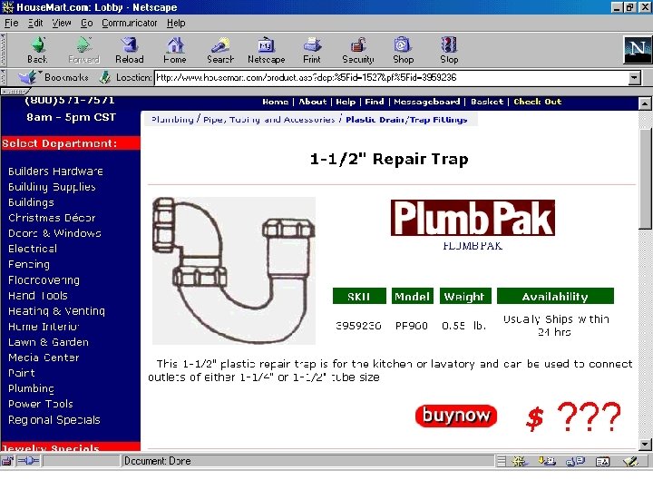
Task: Click the Back toolbar icon
Action: click(x=37, y=50)
